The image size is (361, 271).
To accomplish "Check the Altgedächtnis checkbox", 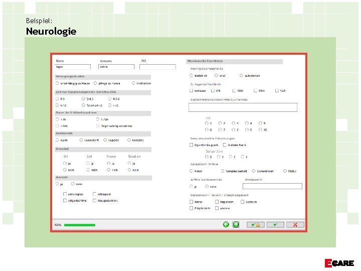I will click(65, 201).
